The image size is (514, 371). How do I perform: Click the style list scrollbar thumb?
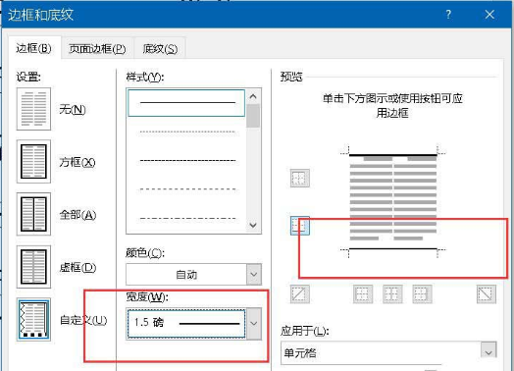click(x=253, y=116)
